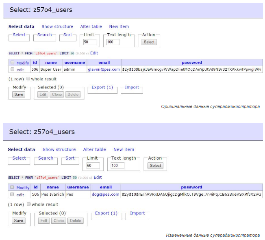Click Save button in top panel
The width and height of the screenshot is (265, 240).
click(x=19, y=94)
